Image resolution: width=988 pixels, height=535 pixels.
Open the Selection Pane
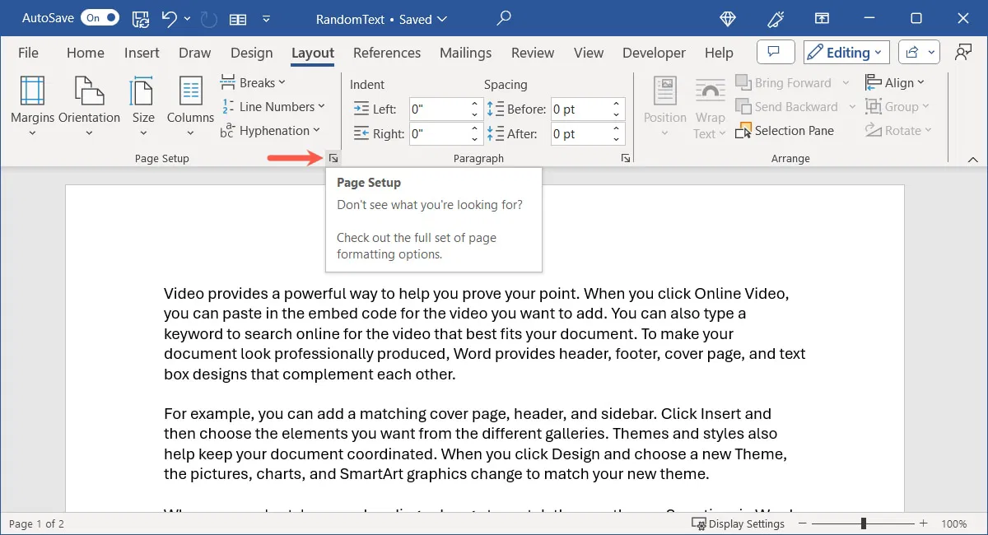click(785, 130)
